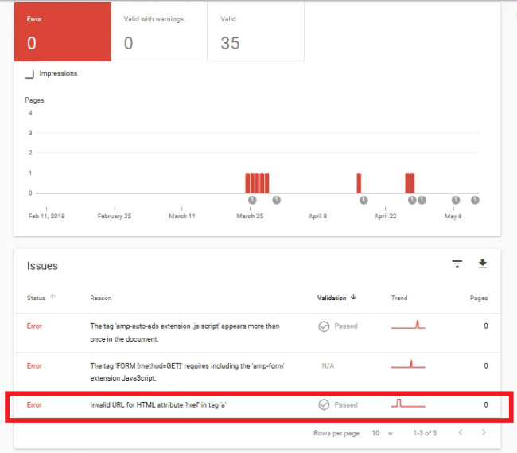
Task: Click the Pages column header
Action: (x=479, y=298)
